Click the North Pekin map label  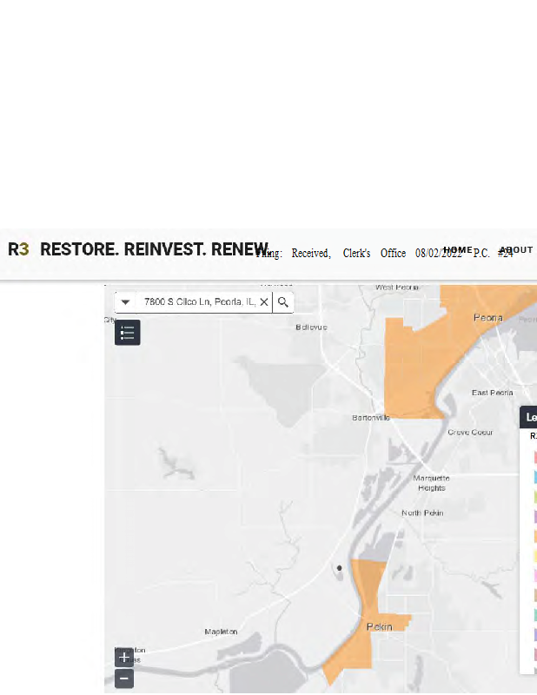[x=422, y=513]
